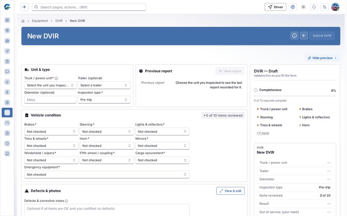Open the alert circle icon in sidebar
The image size is (347, 216).
pyautogui.click(x=7, y=144)
